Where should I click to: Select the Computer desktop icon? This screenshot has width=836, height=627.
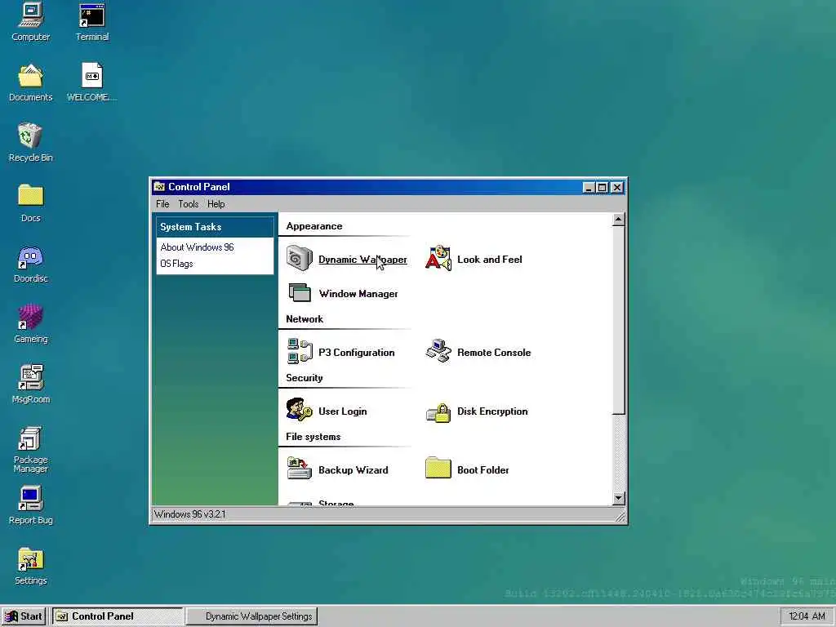tap(30, 15)
